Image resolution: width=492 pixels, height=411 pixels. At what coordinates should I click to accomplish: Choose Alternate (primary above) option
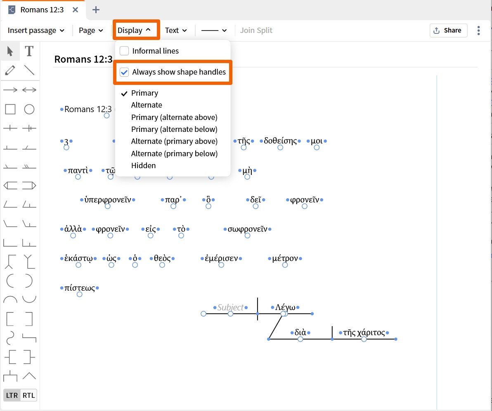(174, 141)
